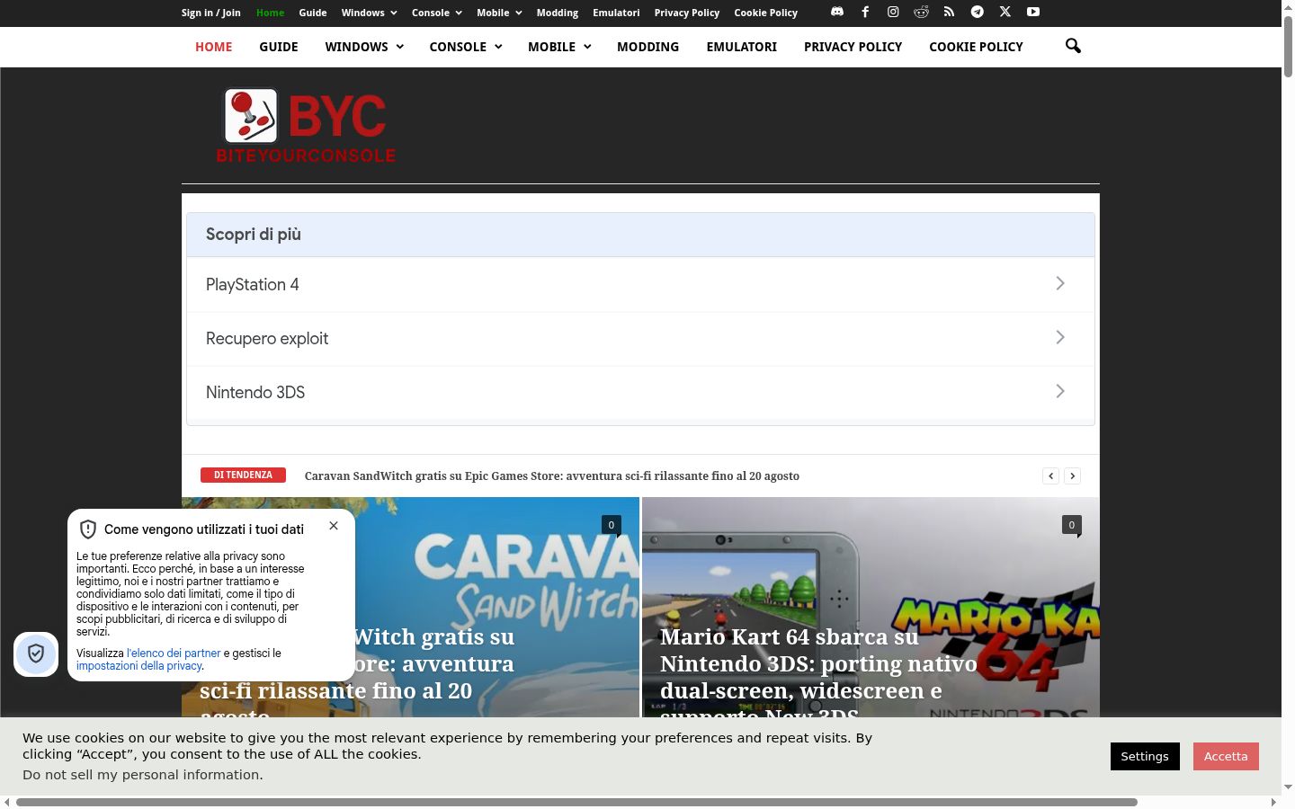Click Cookie Policy in the top bar

point(765,13)
